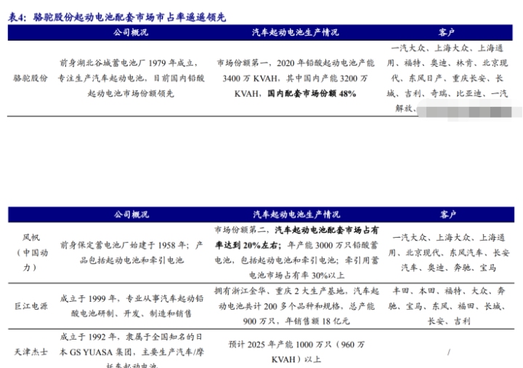The image size is (523, 368).
Task: Select the '公司概况' header of the 风帆 table
Action: tap(131, 215)
